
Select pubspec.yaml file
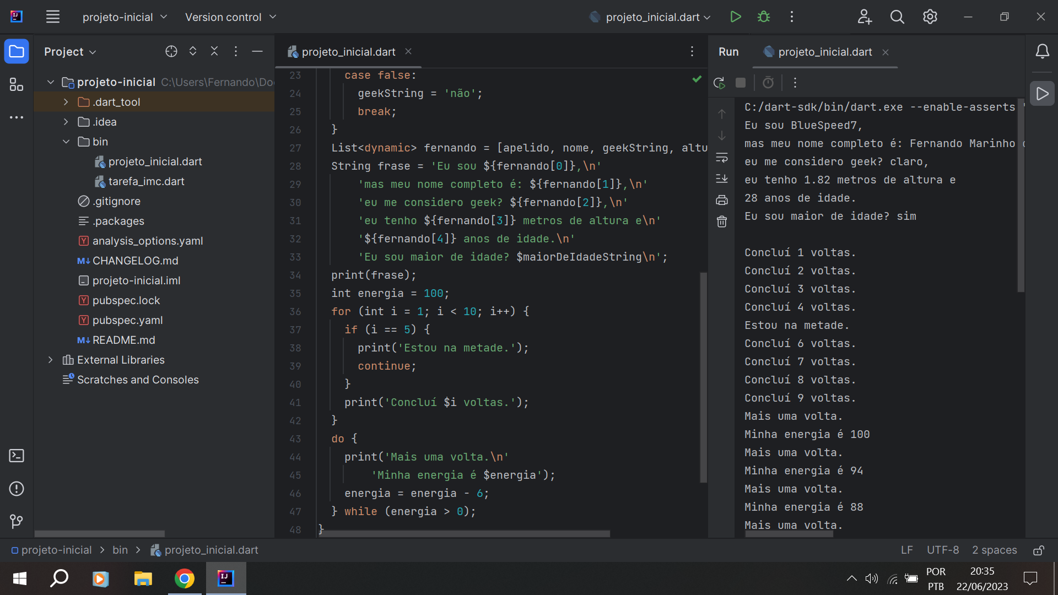[x=127, y=320]
